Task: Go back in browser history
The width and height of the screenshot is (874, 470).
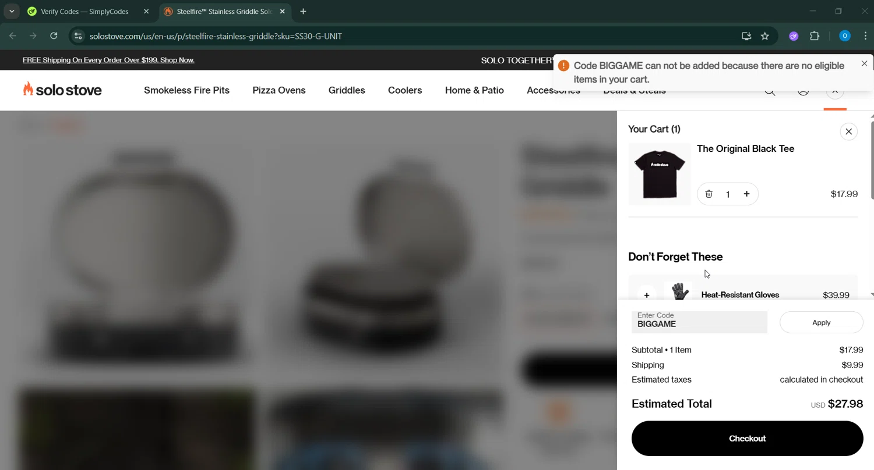Action: (13, 36)
